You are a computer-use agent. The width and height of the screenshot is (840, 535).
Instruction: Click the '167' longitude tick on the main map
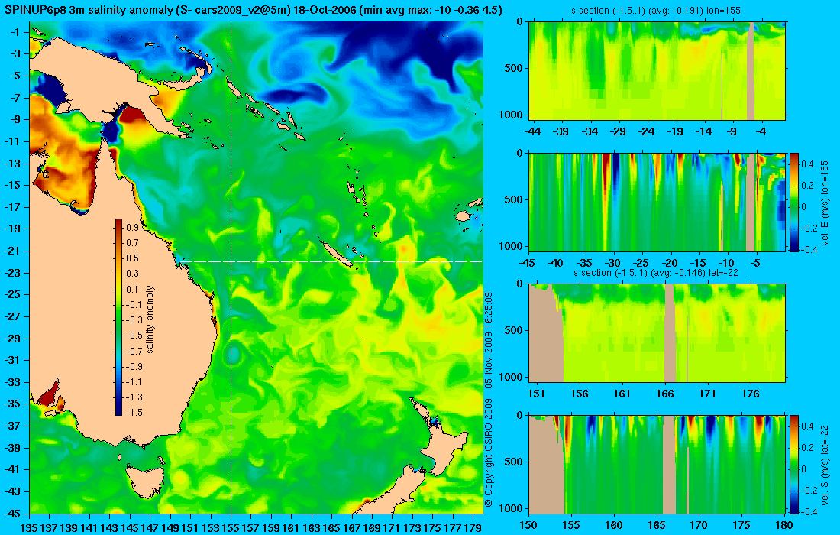point(351,527)
